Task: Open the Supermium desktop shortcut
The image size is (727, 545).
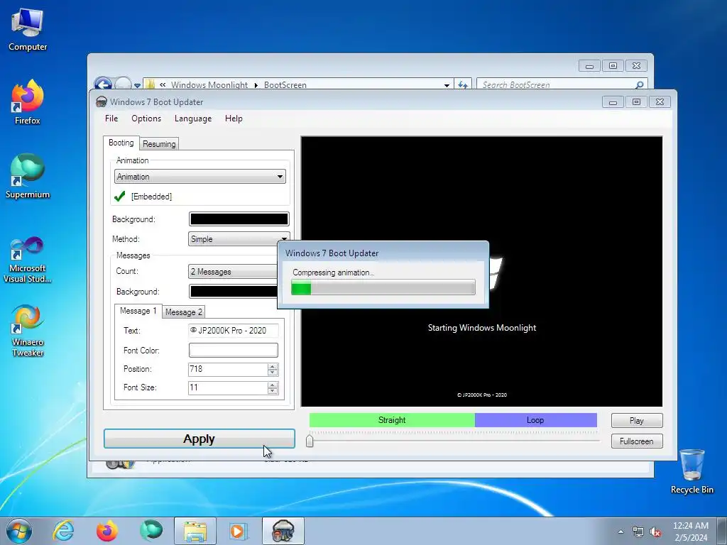Action: tap(28, 177)
